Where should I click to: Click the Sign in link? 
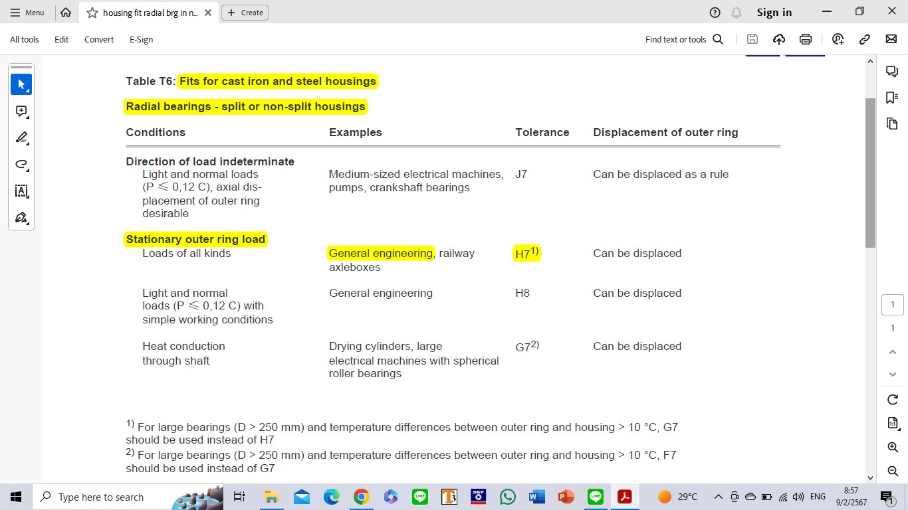pyautogui.click(x=774, y=13)
